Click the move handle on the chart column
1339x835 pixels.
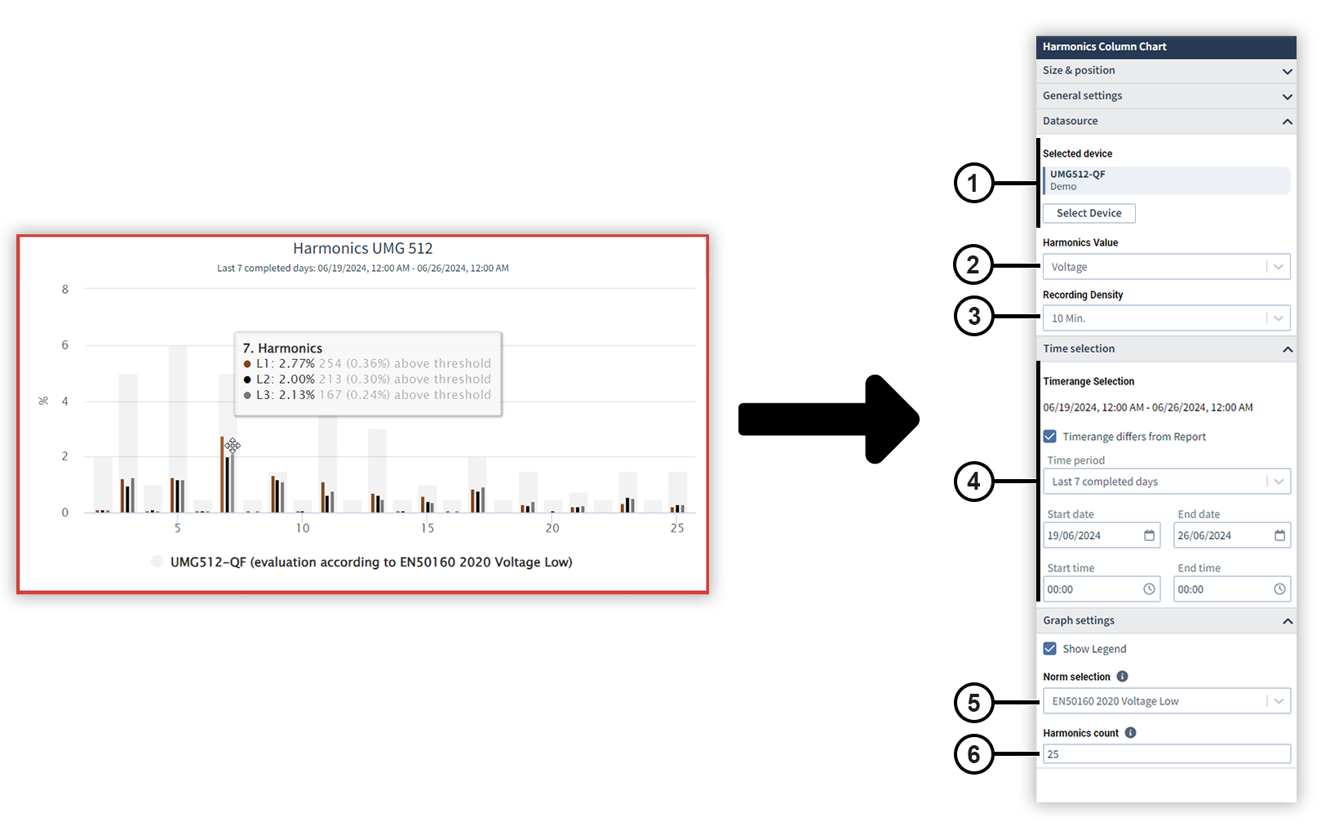(233, 446)
